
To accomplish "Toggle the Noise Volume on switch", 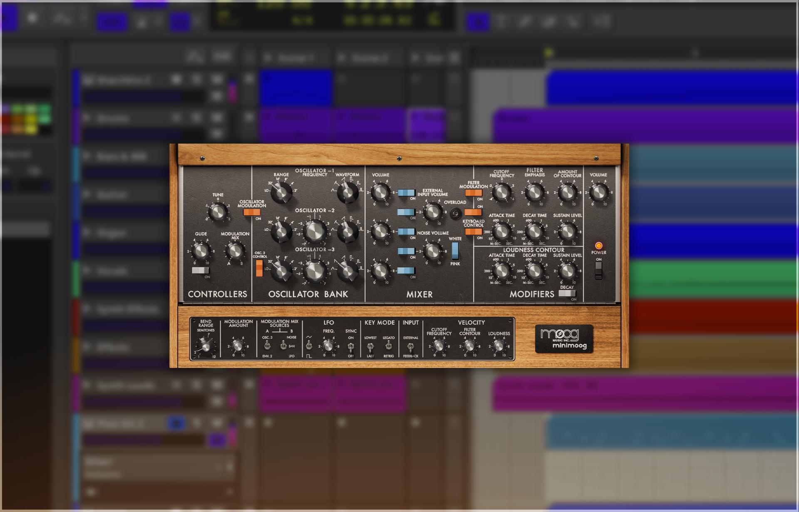I will [406, 251].
